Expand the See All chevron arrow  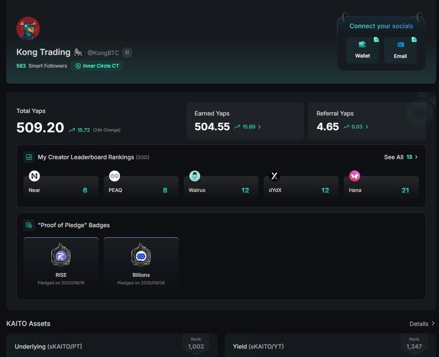click(416, 157)
